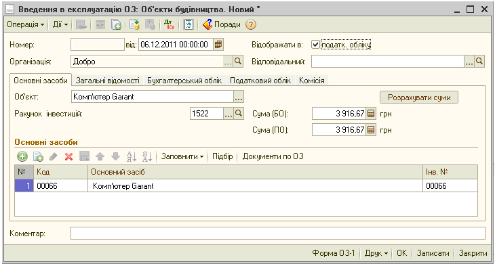Switch to the Основні засоби tab
Image resolution: width=495 pixels, height=266 pixels.
click(41, 81)
